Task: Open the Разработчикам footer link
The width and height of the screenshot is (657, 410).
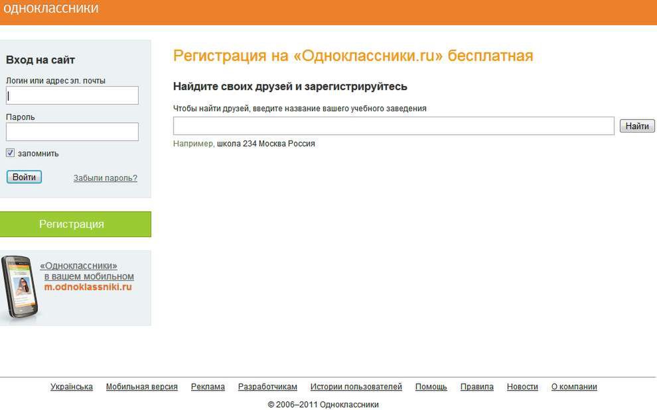Action: coord(267,387)
